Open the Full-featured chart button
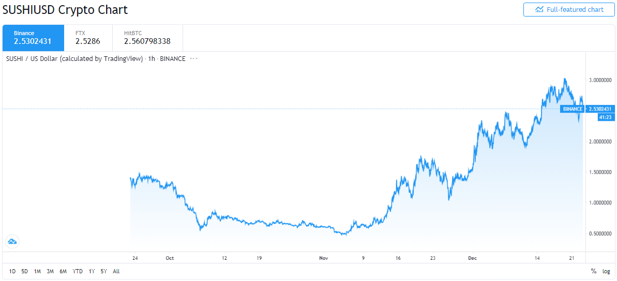The width and height of the screenshot is (617, 281). pos(569,9)
